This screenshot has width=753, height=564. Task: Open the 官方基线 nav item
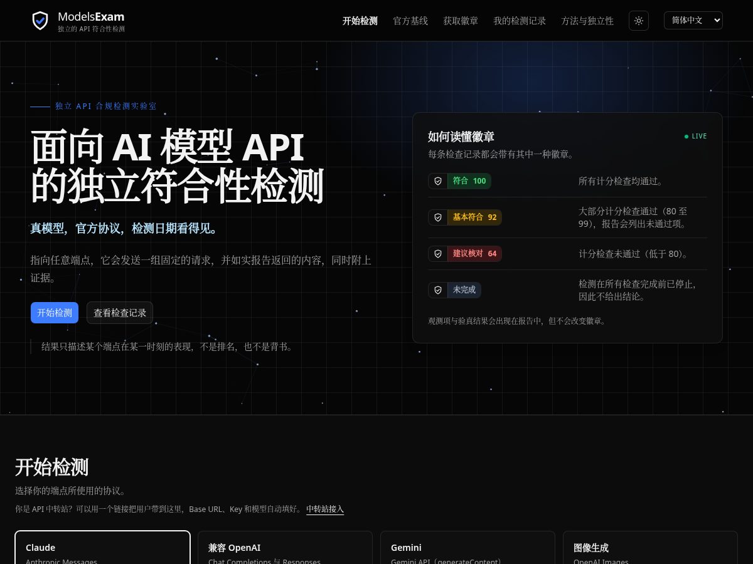(x=410, y=21)
